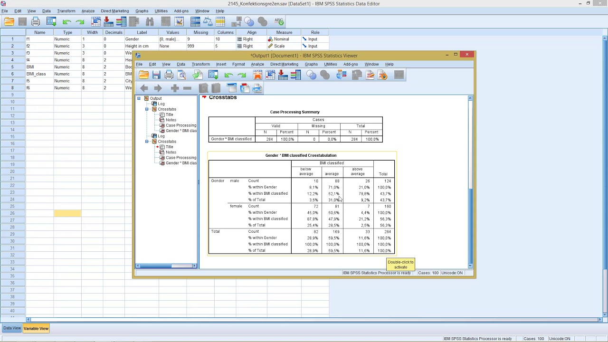
Task: Click the Viewer output vertical scrollbar
Action: click(470, 181)
